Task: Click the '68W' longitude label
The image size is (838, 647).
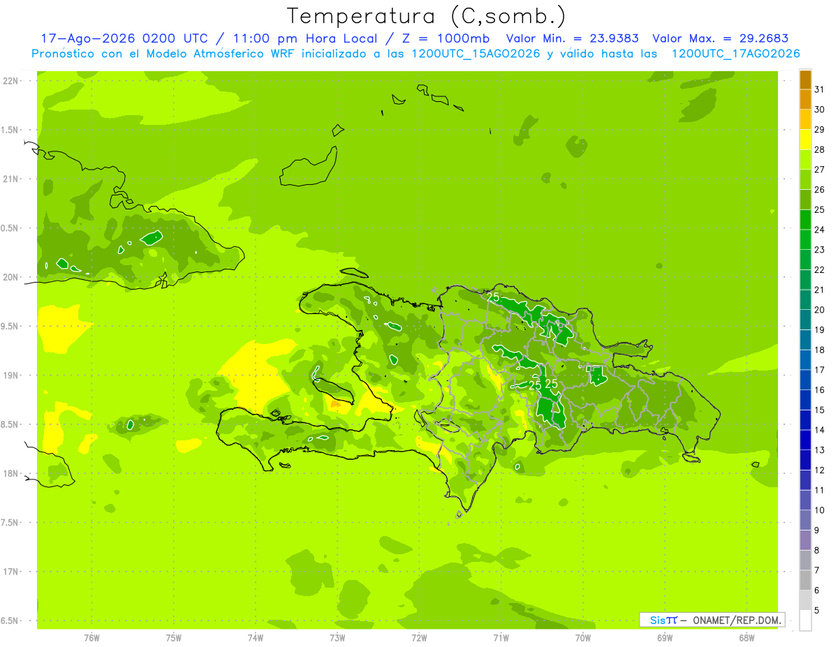Action: 747,638
